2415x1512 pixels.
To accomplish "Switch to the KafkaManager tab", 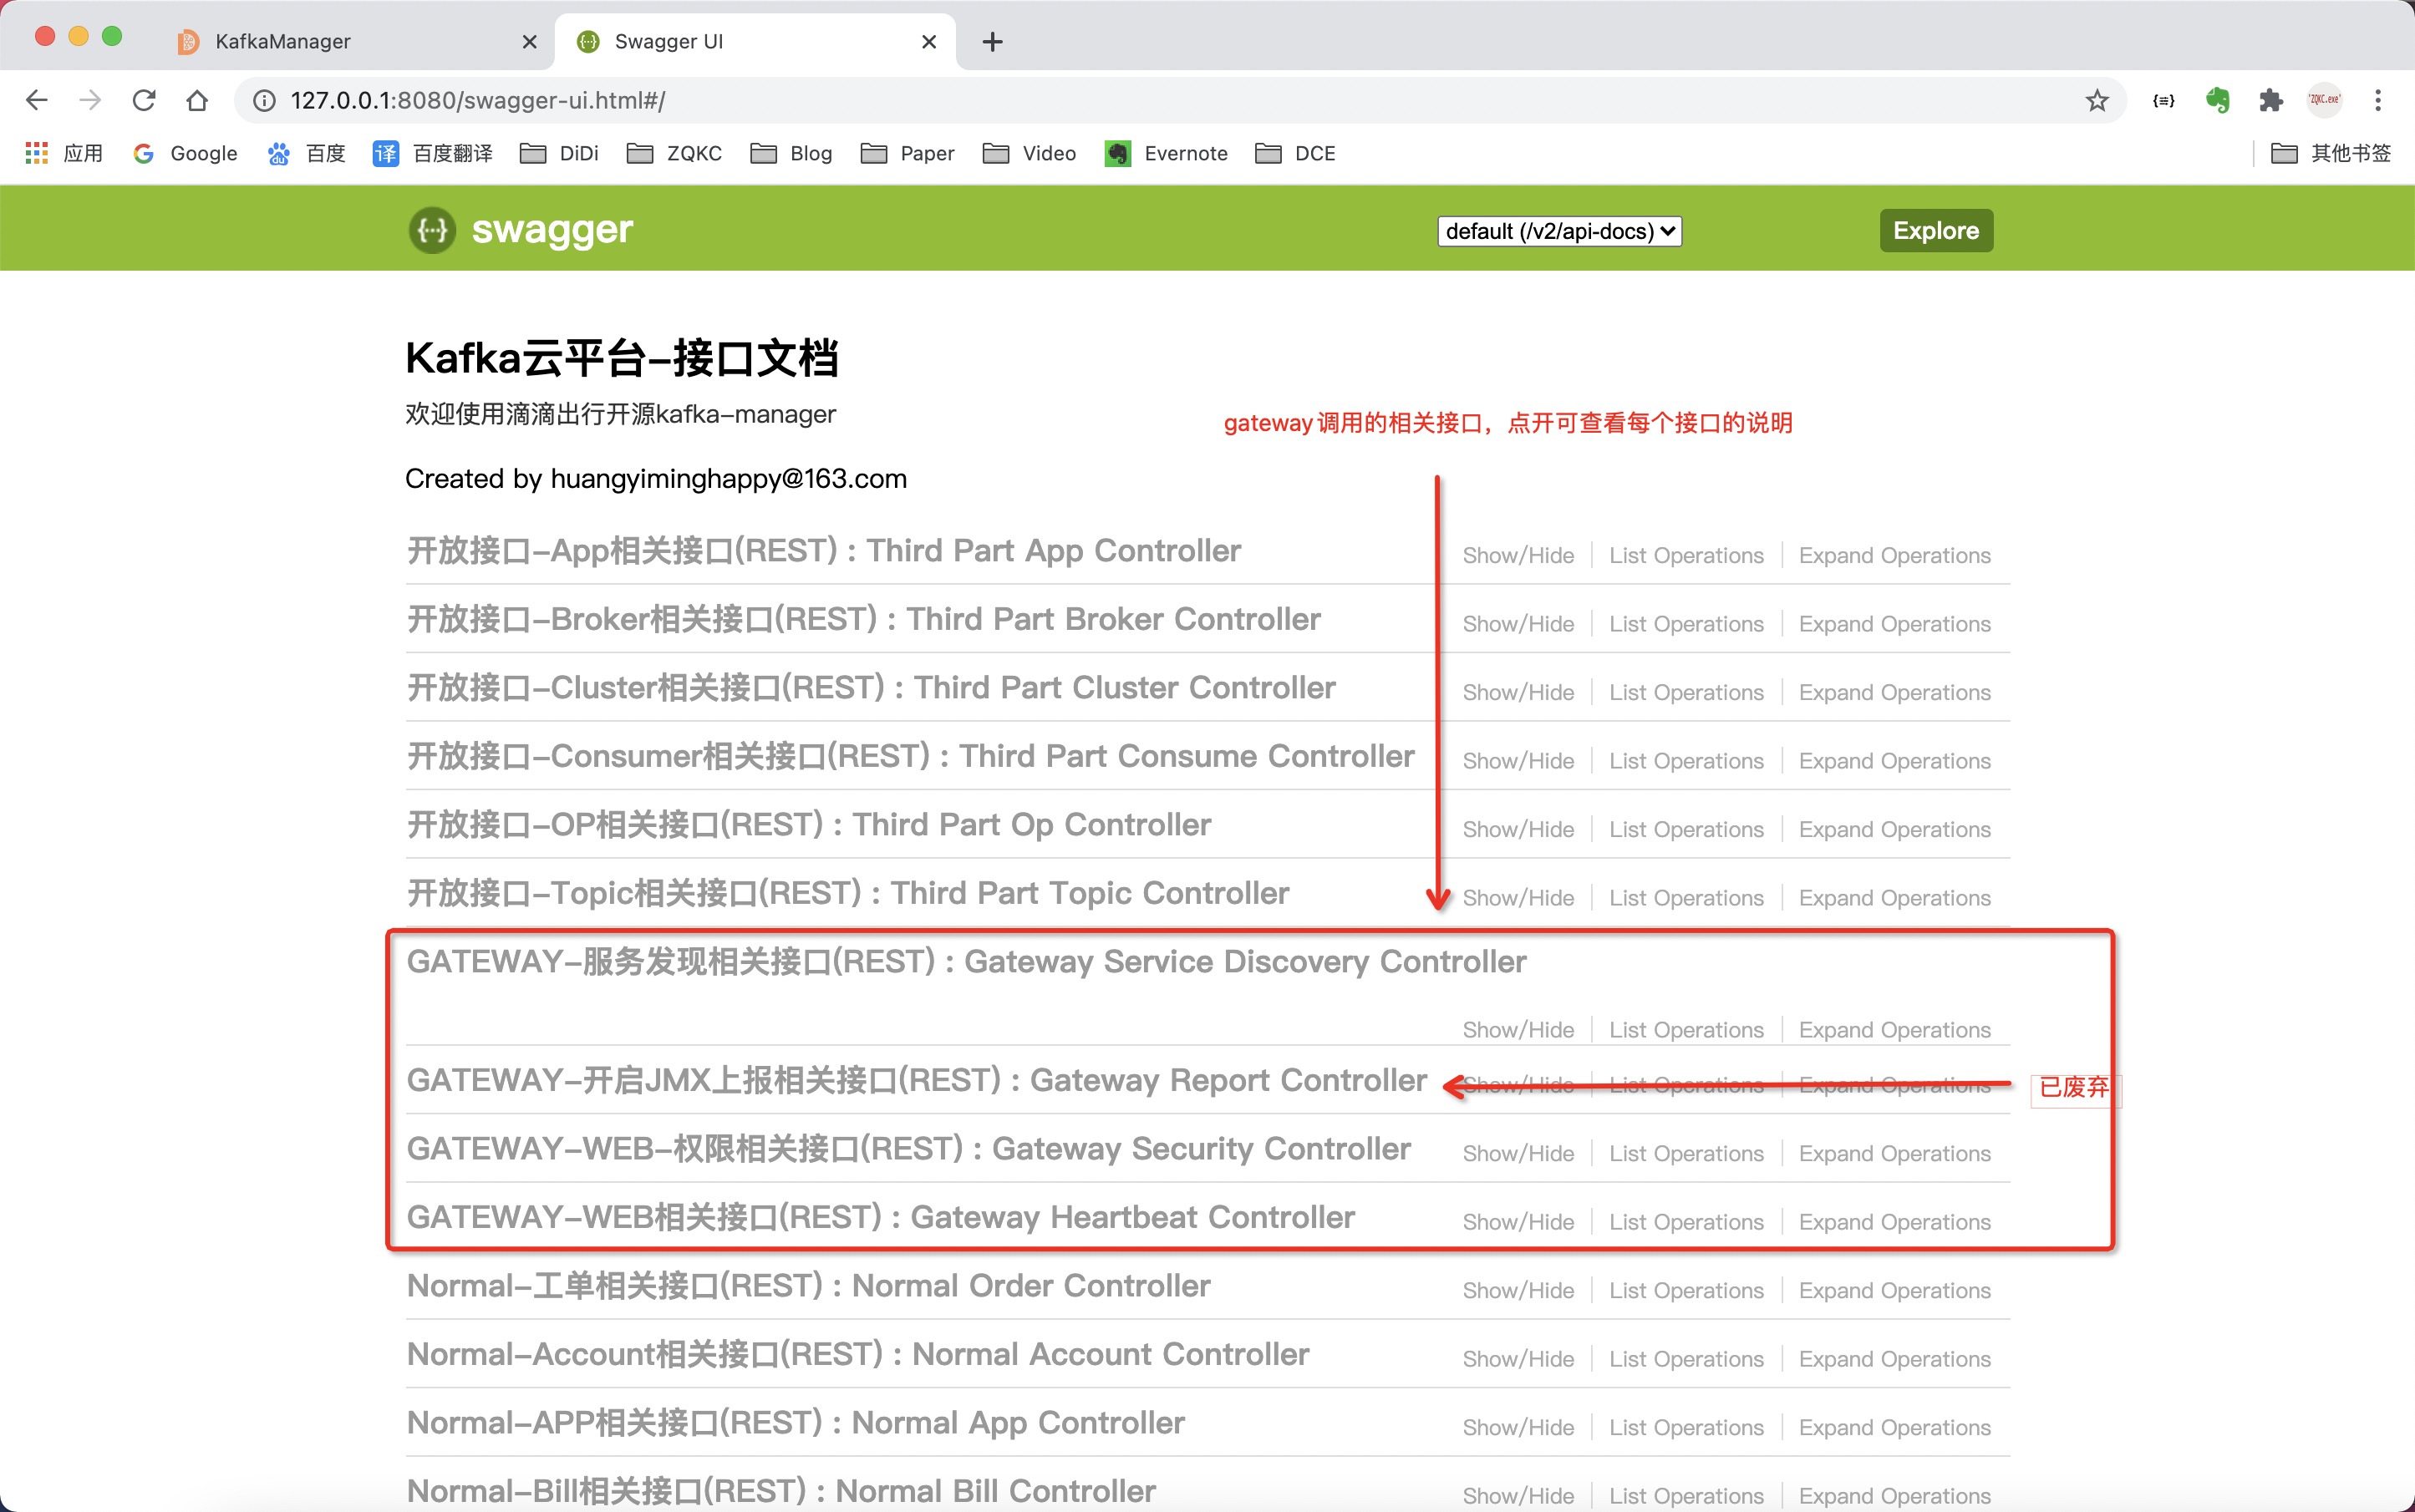I will (283, 41).
